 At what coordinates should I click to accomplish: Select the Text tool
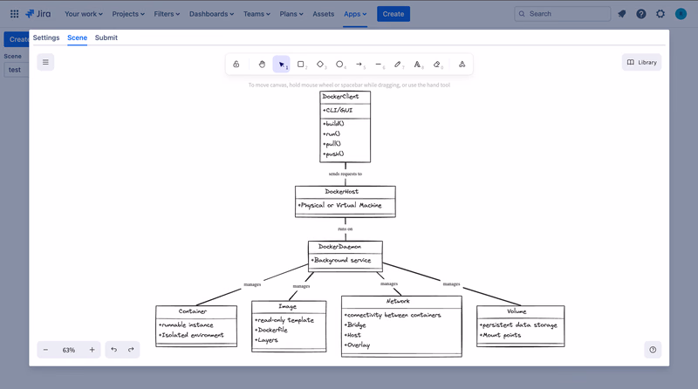pos(418,65)
